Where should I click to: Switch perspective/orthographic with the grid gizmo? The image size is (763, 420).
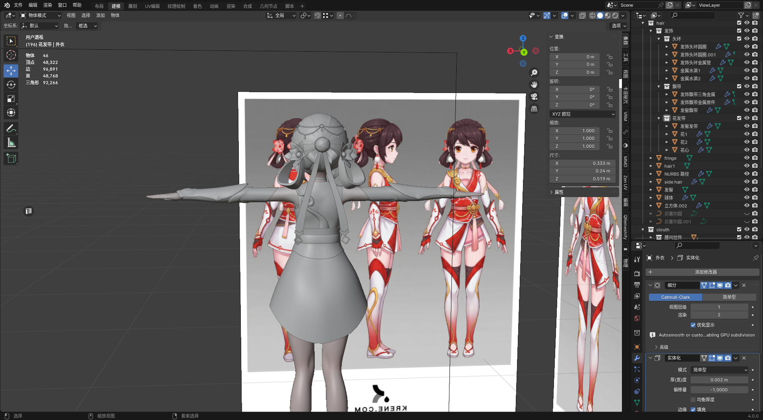point(534,108)
